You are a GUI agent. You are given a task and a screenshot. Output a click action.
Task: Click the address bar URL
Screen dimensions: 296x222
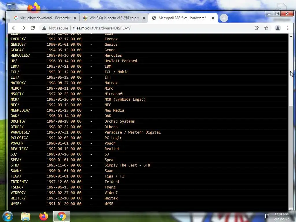[102, 28]
